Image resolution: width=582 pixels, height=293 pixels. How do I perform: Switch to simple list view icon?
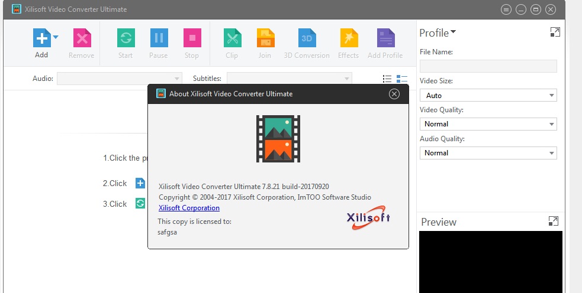tap(387, 79)
